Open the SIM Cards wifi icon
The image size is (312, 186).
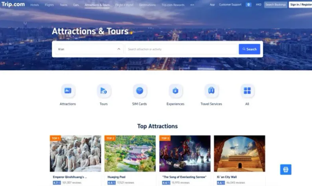point(140,91)
